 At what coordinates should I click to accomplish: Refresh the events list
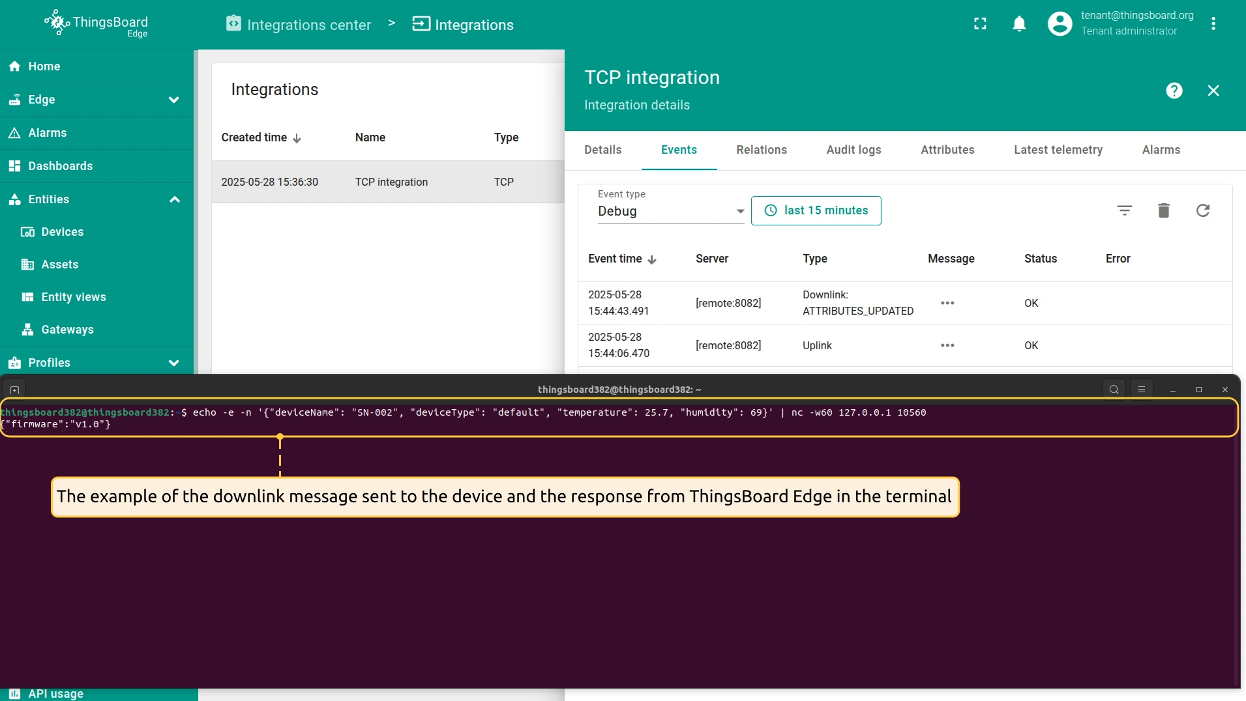click(1202, 210)
